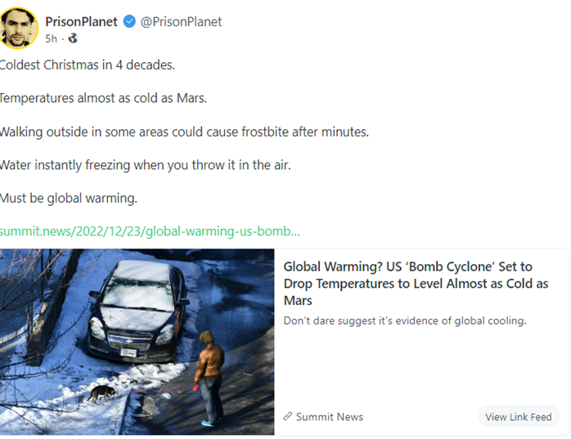Click the 'Temperatures almost as cold as Mars' text
The height and width of the screenshot is (439, 571).
102,98
